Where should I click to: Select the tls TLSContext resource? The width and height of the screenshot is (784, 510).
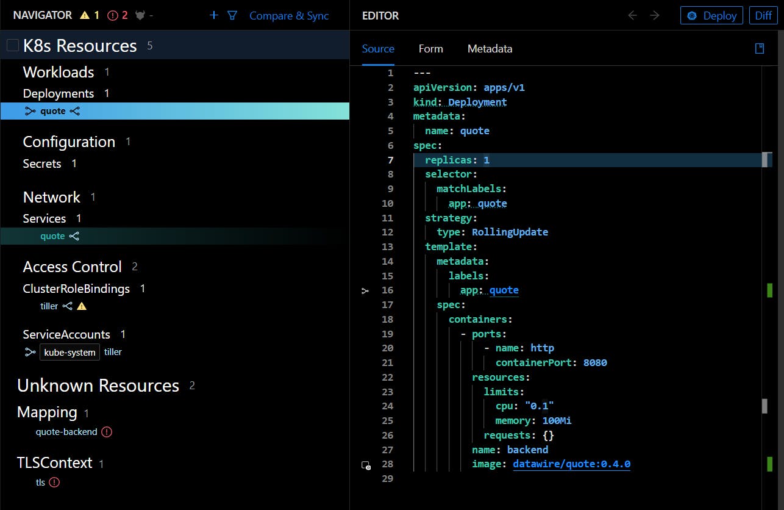point(40,482)
